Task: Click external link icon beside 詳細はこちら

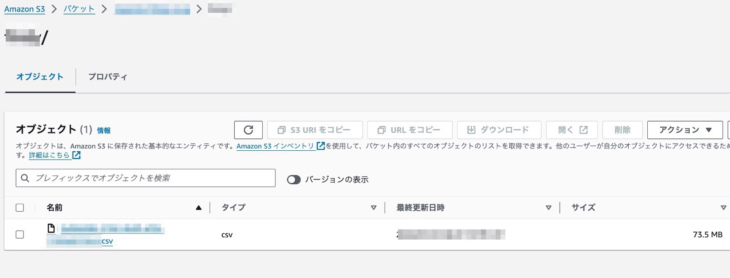Action: point(76,155)
